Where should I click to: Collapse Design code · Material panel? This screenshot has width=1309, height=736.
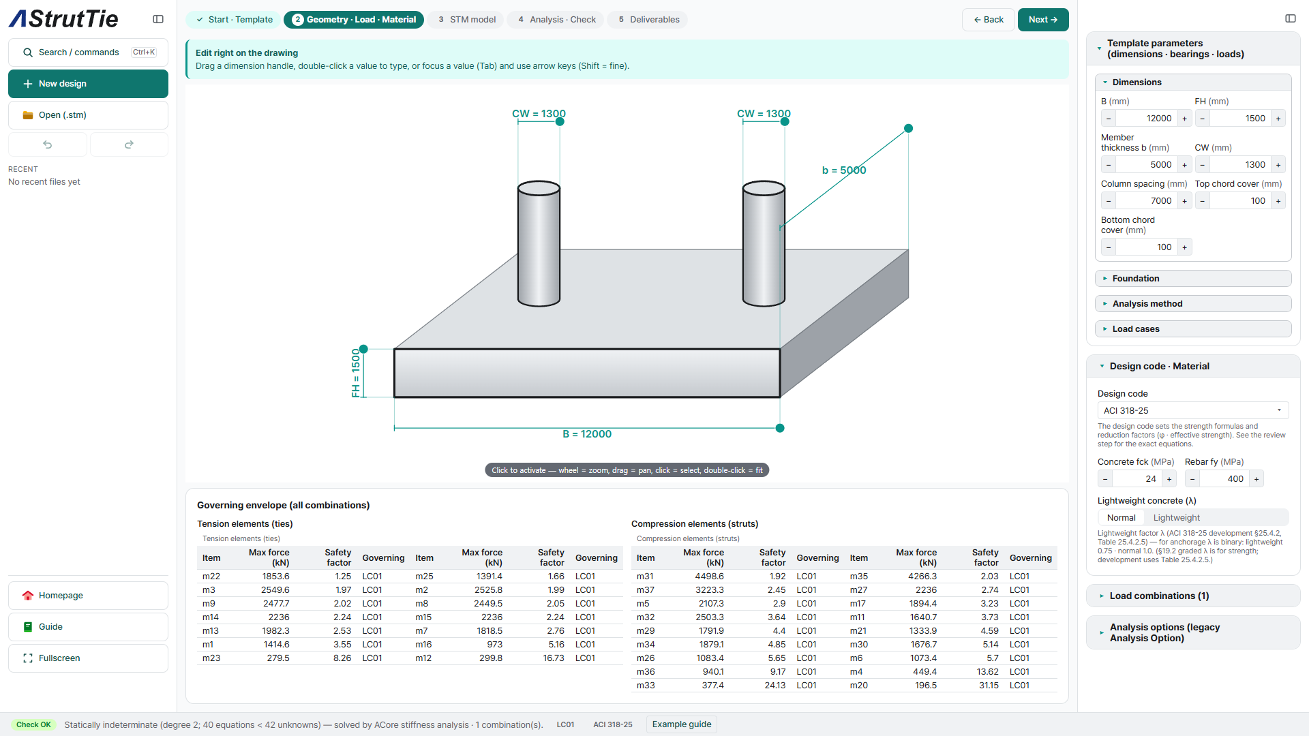click(x=1193, y=367)
